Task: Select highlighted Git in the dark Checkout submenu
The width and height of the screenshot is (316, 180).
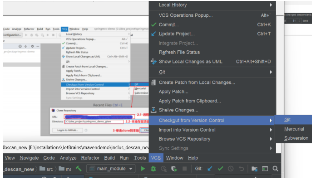Action: point(293,120)
